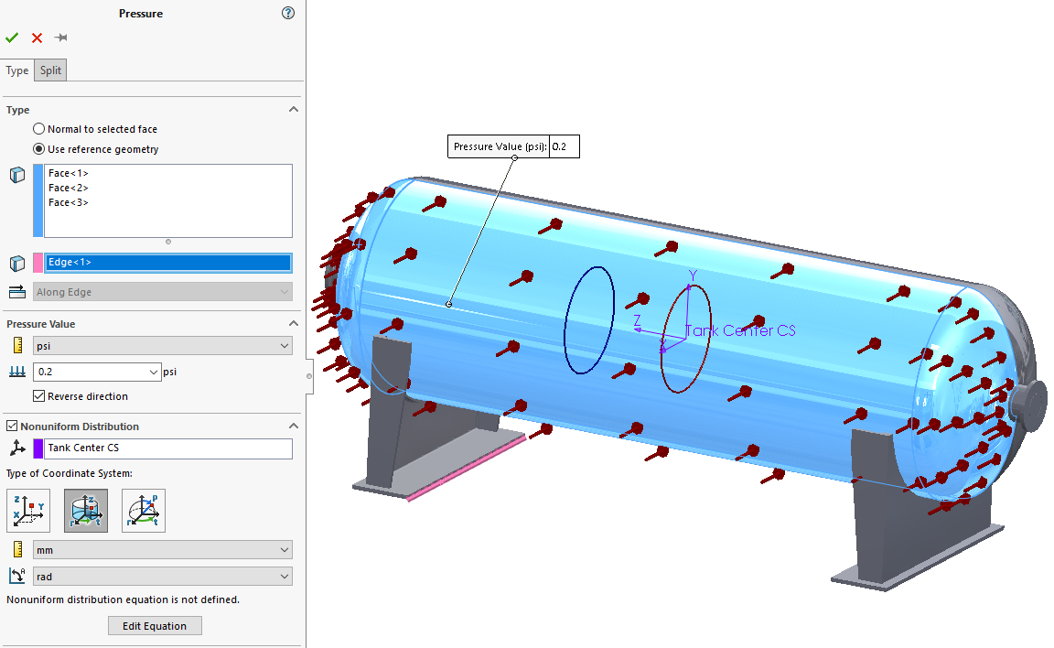Open the rad angle unit dropdown
Image resolution: width=1054 pixels, height=648 pixels.
point(162,577)
